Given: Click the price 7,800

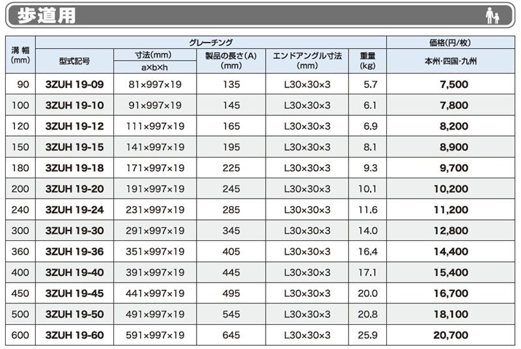Looking at the screenshot, I should (x=454, y=105).
